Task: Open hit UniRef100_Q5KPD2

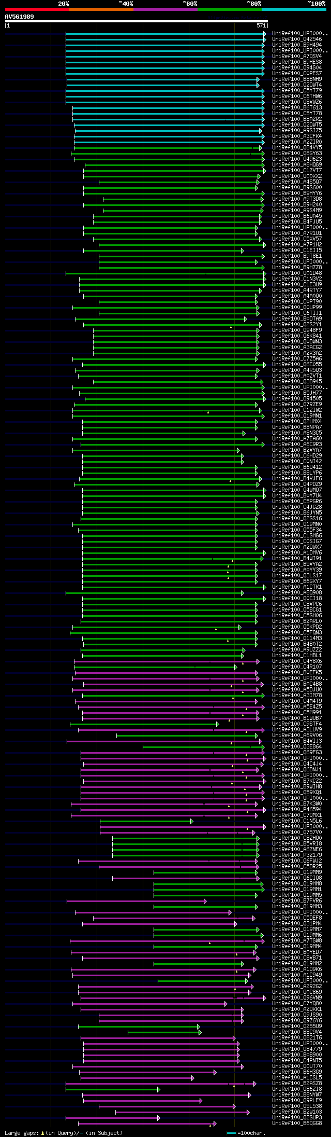Action: coord(297,627)
